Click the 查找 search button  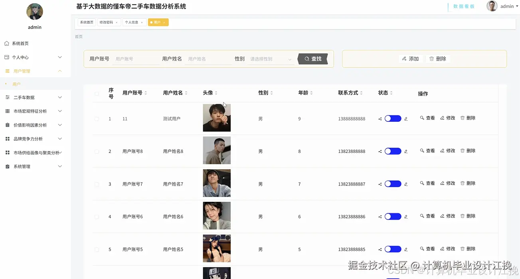pyautogui.click(x=313, y=59)
